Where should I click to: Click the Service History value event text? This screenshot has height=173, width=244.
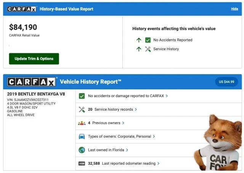pyautogui.click(x=166, y=49)
